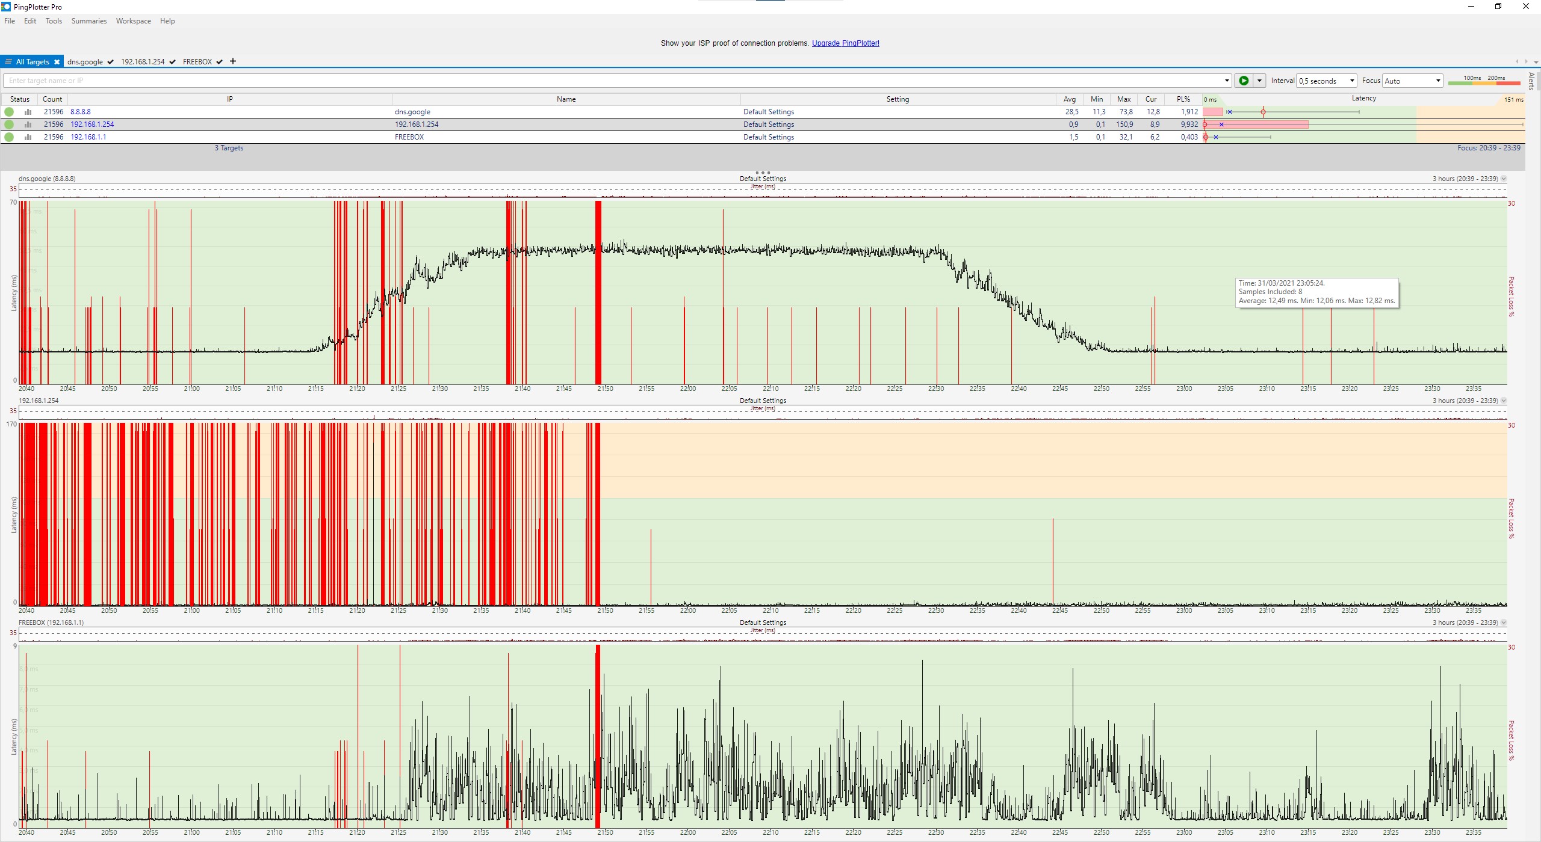Click the latency color scale bar

click(1484, 82)
